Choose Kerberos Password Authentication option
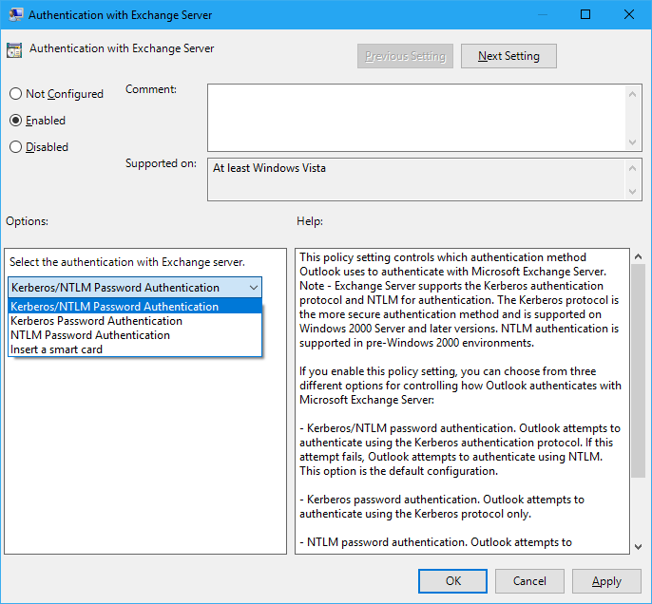Viewport: 652px width, 604px height. [x=135, y=321]
